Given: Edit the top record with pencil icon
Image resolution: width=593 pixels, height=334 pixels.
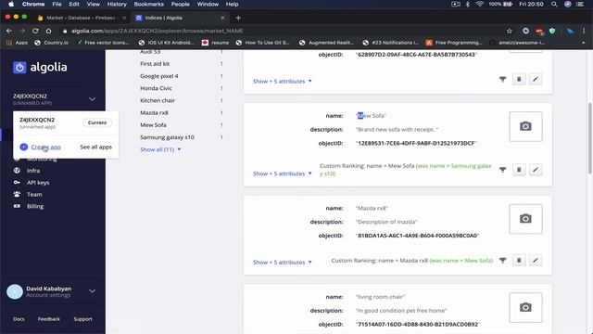Looking at the screenshot, I should click(x=536, y=79).
